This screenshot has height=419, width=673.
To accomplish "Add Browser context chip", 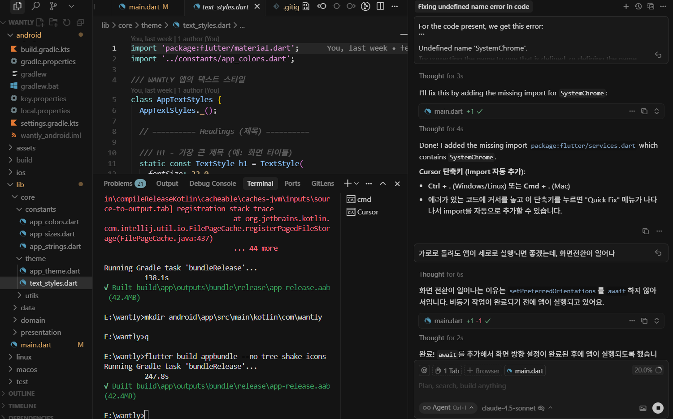I will pos(483,371).
